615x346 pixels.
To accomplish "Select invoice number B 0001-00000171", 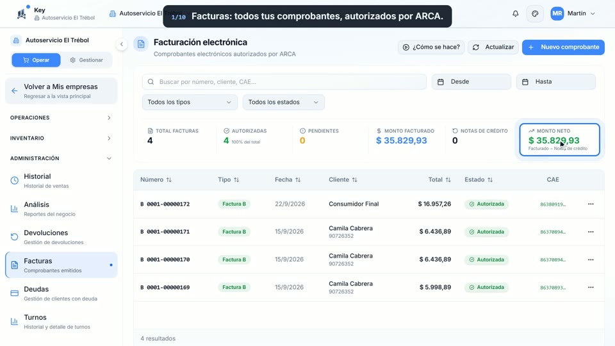I will tap(165, 232).
